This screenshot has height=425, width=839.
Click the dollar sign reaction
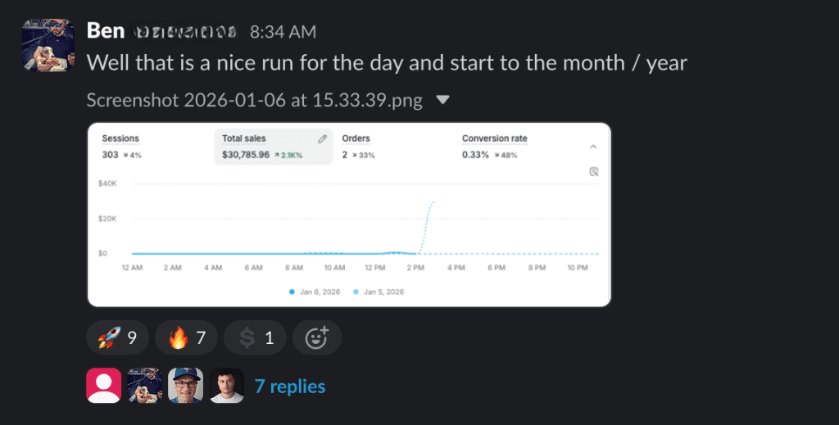[x=255, y=337]
